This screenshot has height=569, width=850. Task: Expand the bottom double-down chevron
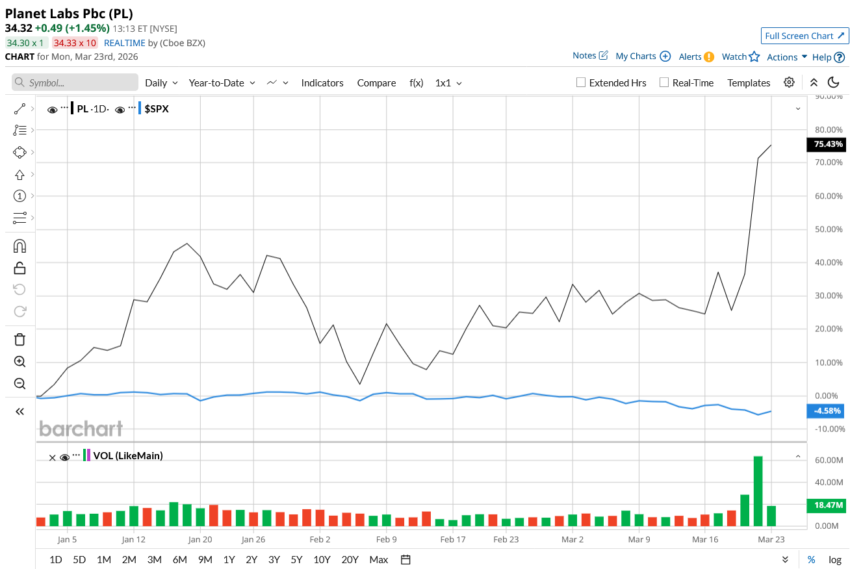click(785, 559)
